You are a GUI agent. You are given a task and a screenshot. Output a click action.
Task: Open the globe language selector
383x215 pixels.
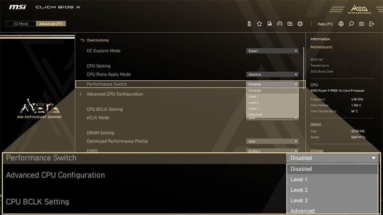(x=341, y=24)
